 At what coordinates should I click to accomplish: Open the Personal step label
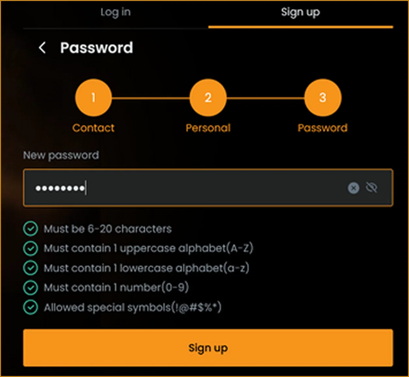point(208,128)
